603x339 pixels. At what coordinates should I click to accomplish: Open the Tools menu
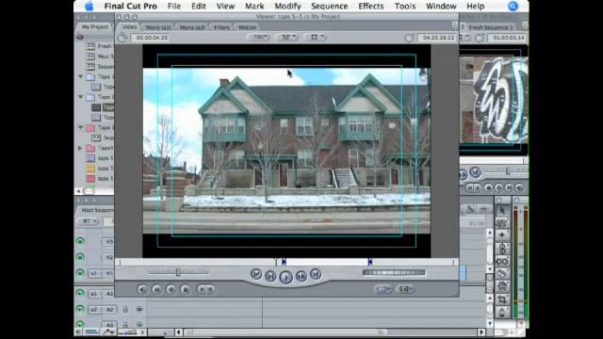click(405, 7)
